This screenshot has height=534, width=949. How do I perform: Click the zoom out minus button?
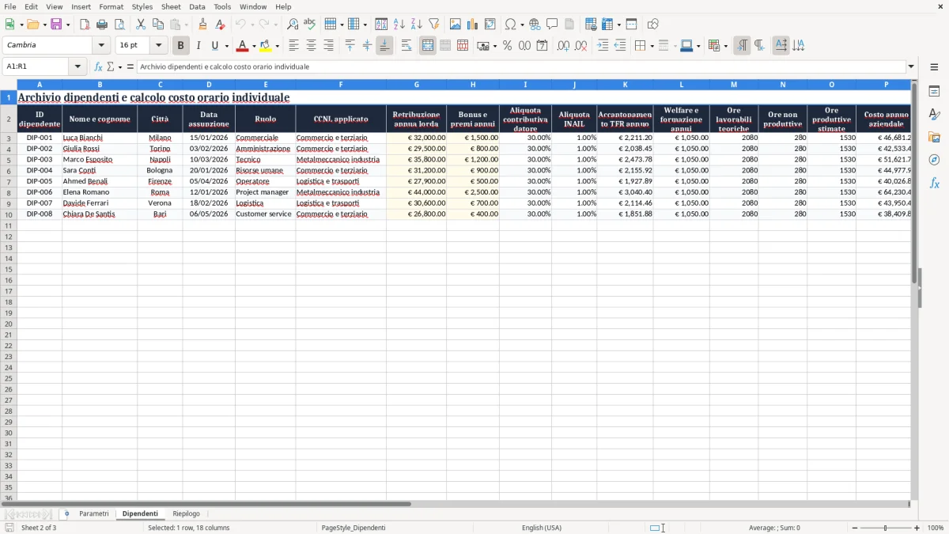(x=854, y=528)
